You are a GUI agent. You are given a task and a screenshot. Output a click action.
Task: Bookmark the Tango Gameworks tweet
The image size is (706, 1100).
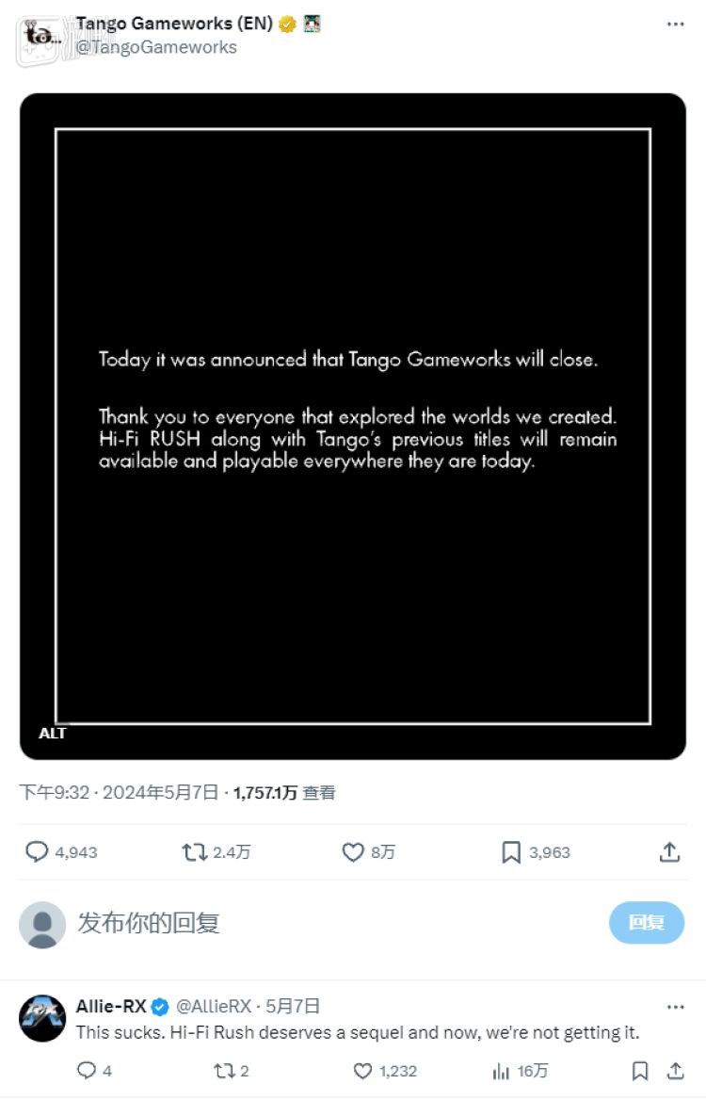(511, 852)
